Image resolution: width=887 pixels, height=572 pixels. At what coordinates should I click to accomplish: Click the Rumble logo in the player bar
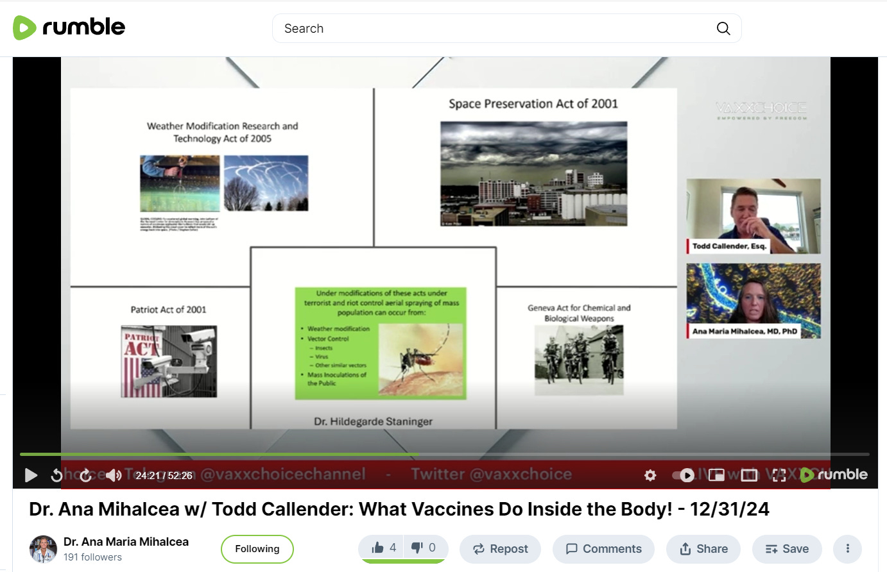tap(834, 475)
